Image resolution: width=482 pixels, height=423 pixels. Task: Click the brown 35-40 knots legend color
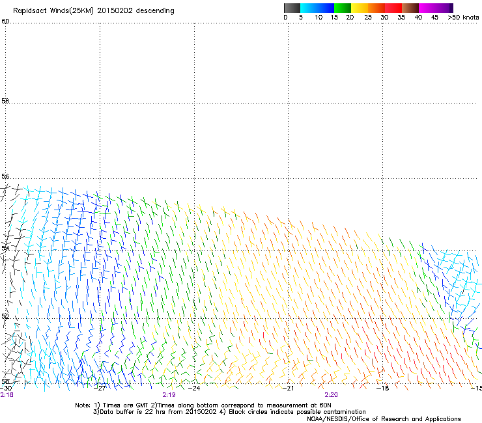tap(410, 8)
